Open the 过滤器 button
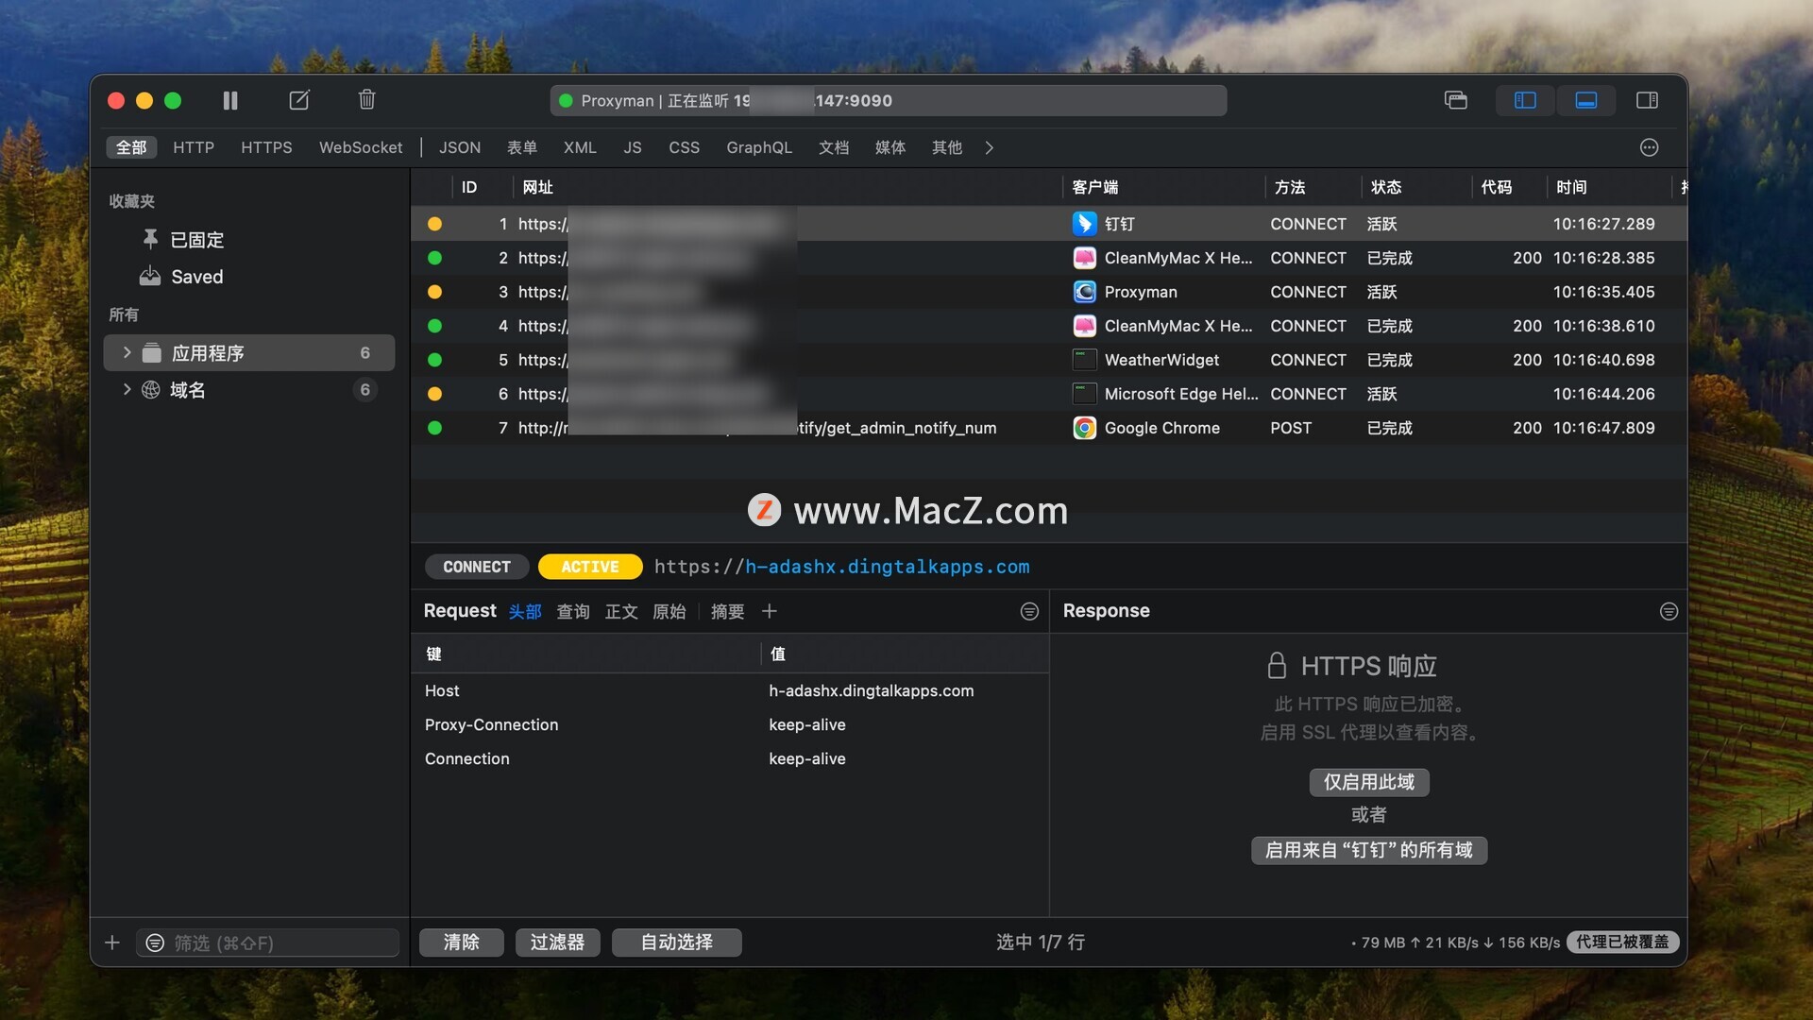This screenshot has width=1813, height=1020. [x=557, y=943]
